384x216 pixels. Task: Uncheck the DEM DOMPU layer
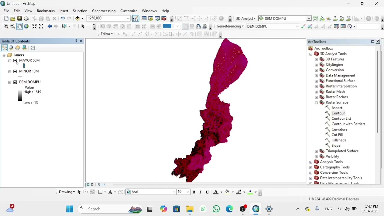click(x=15, y=82)
